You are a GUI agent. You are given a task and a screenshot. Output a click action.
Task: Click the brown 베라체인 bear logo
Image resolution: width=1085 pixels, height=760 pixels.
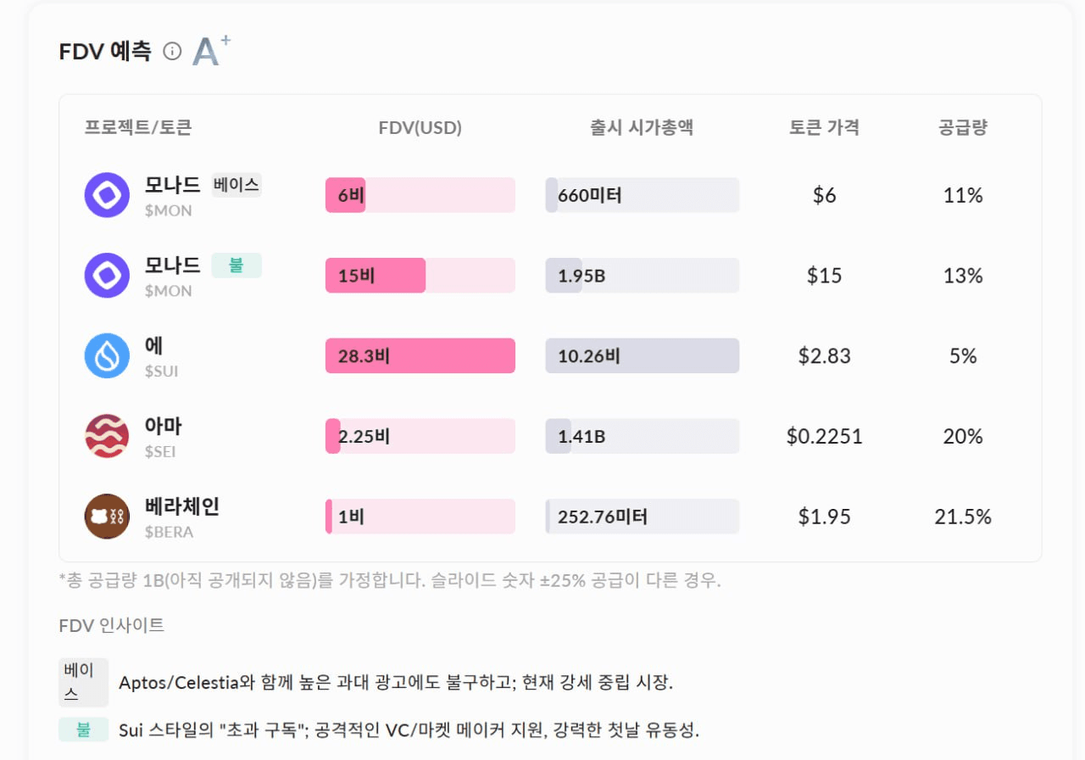pyautogui.click(x=107, y=517)
